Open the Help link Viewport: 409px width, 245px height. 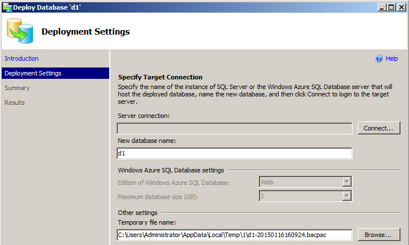(391, 58)
